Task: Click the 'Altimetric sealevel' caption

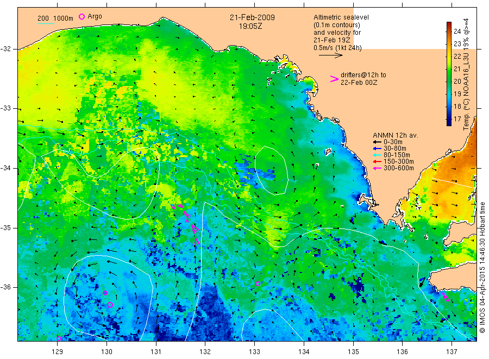Action: tap(341, 17)
